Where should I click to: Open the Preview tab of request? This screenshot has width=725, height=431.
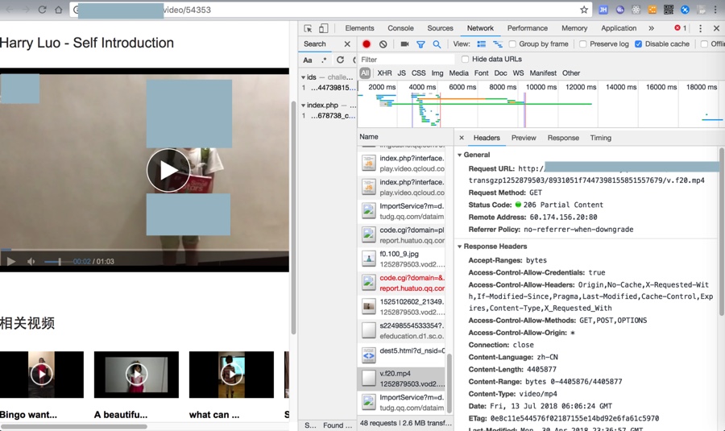point(524,138)
